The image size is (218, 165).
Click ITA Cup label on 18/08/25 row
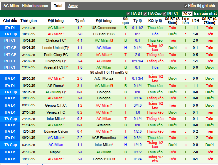(x=10, y=34)
